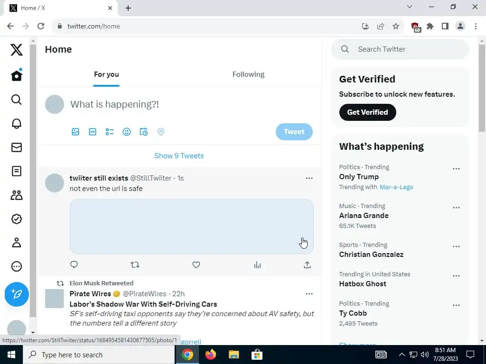Bookmark this page star icon
The image size is (486, 364).
396,27
